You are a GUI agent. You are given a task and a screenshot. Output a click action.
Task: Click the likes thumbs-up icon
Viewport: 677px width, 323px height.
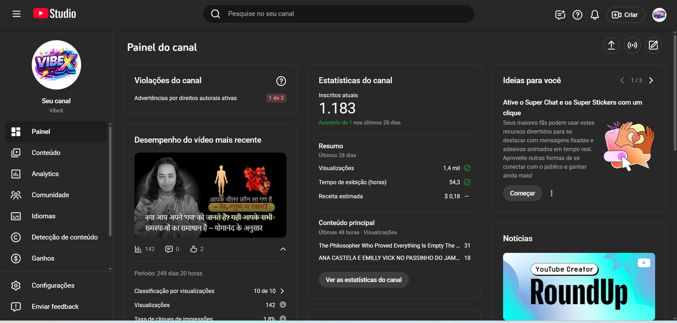pos(193,249)
